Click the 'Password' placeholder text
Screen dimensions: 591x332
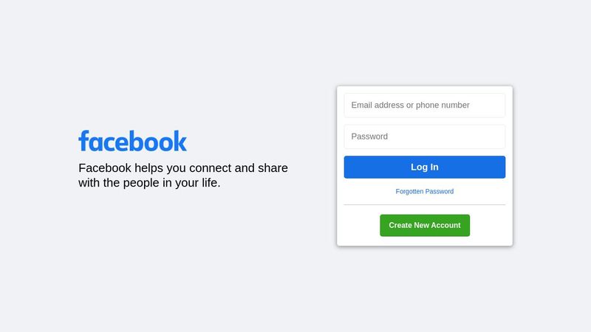[369, 136]
